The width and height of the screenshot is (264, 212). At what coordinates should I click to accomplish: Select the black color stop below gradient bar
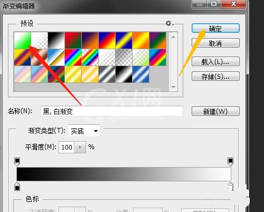pos(17,187)
